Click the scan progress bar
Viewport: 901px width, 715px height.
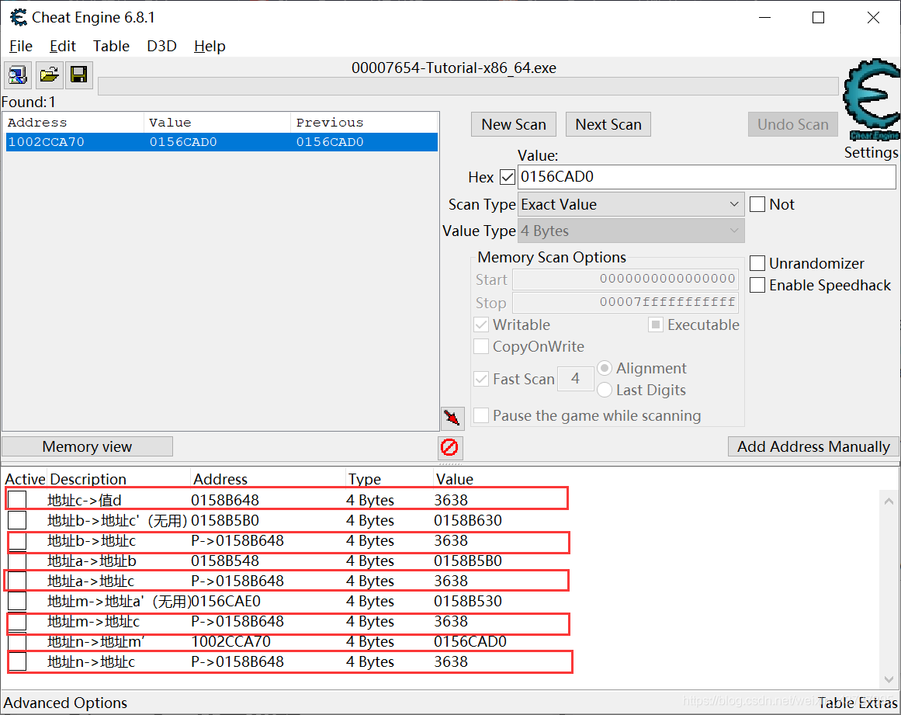(x=468, y=86)
